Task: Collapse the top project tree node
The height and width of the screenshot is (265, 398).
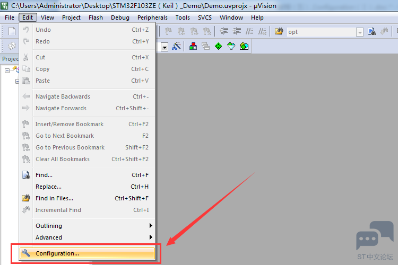Action: (7, 70)
